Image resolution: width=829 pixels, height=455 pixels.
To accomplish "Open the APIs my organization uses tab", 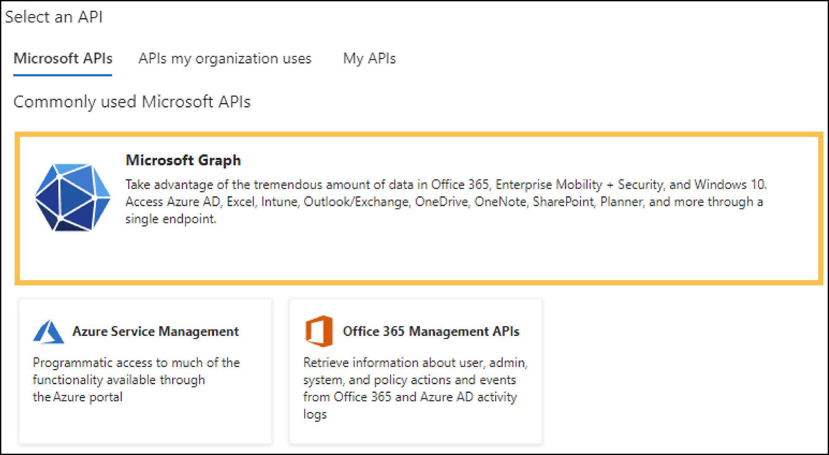I will (225, 59).
